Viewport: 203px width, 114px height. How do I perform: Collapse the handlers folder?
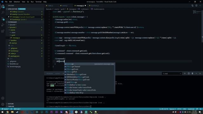pos(13,41)
